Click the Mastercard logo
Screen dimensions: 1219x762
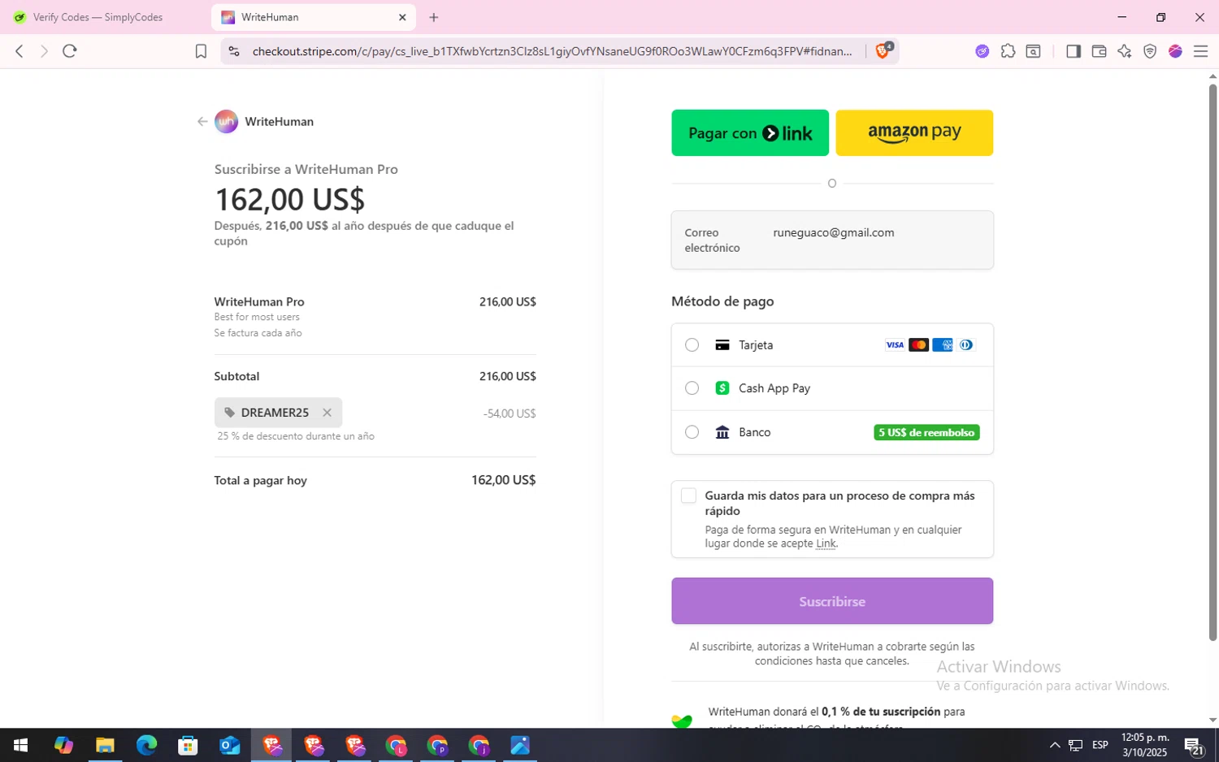pyautogui.click(x=918, y=345)
